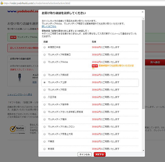The height and width of the screenshot is (162, 165).
Task: Click the NEW badge under the マルチメディアAkiba stock text
Action: 95,66
